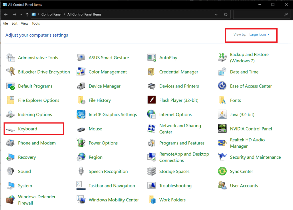Screen dimensions: 293x210
Task: Open the Programs and Features link
Action: 182,143
